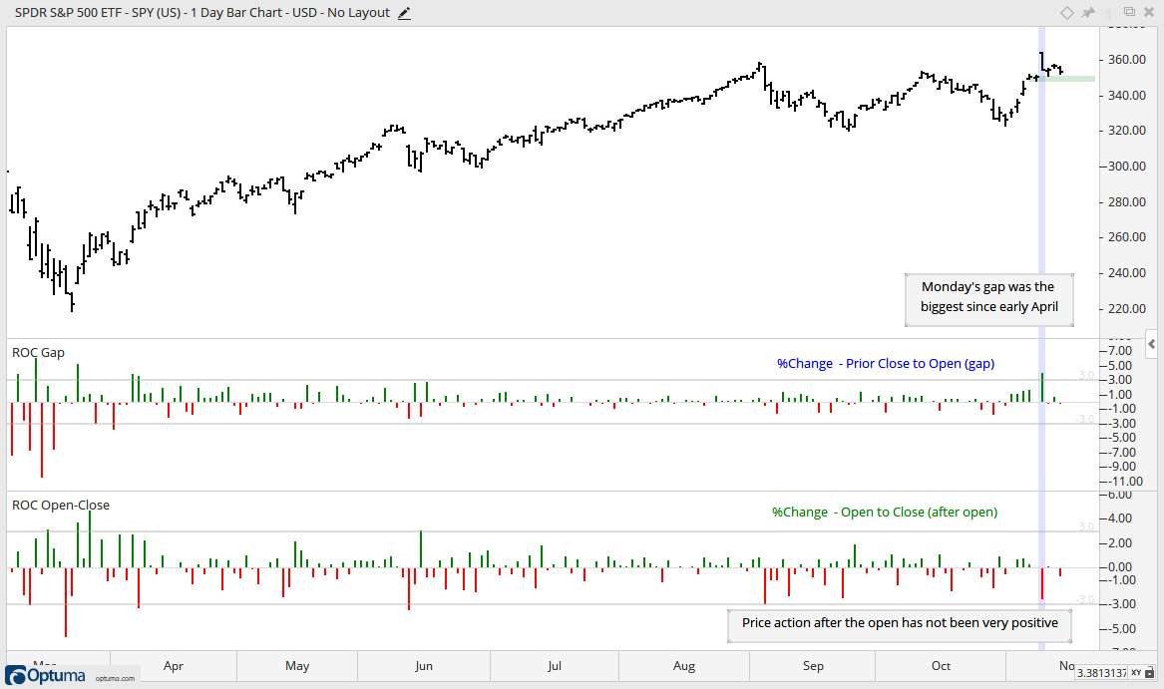Click the 260.00 price scale label

1126,237
